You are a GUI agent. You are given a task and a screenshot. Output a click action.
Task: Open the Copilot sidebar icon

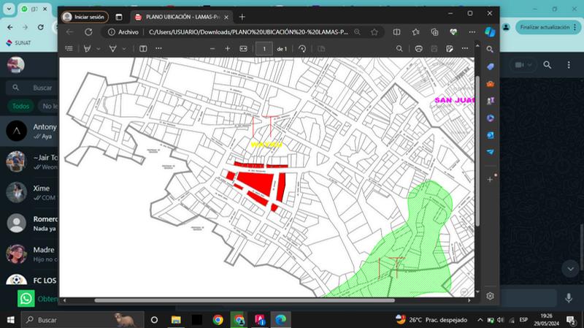[490, 32]
